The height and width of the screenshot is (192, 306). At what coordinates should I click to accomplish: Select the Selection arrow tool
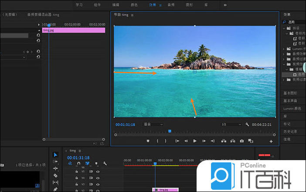click(x=55, y=155)
